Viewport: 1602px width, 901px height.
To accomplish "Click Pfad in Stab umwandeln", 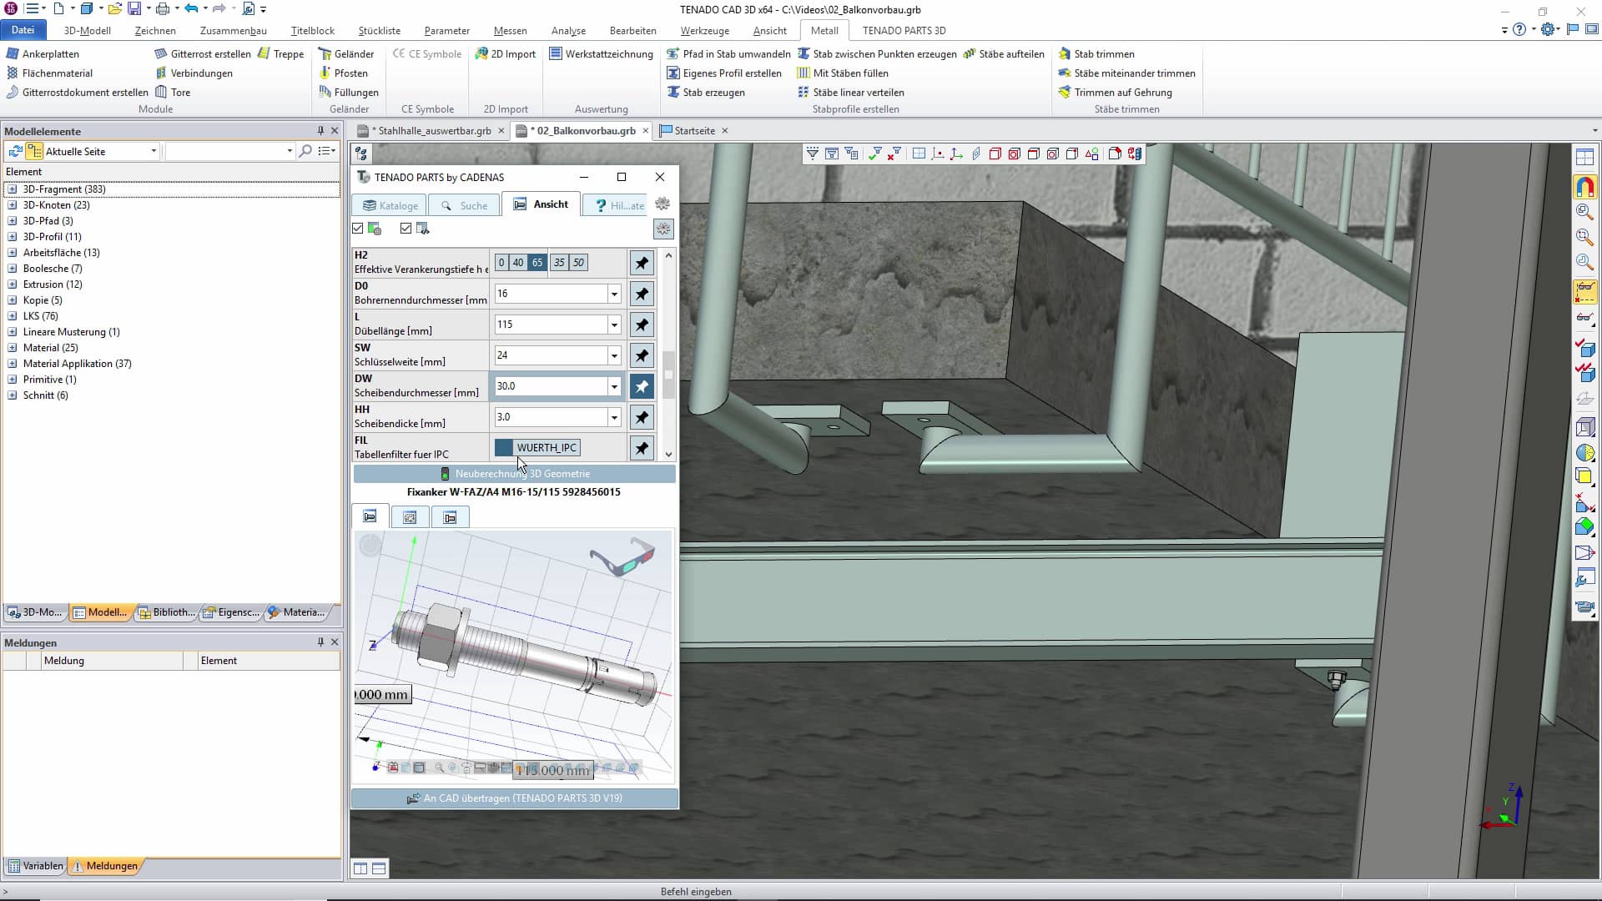I will point(728,53).
